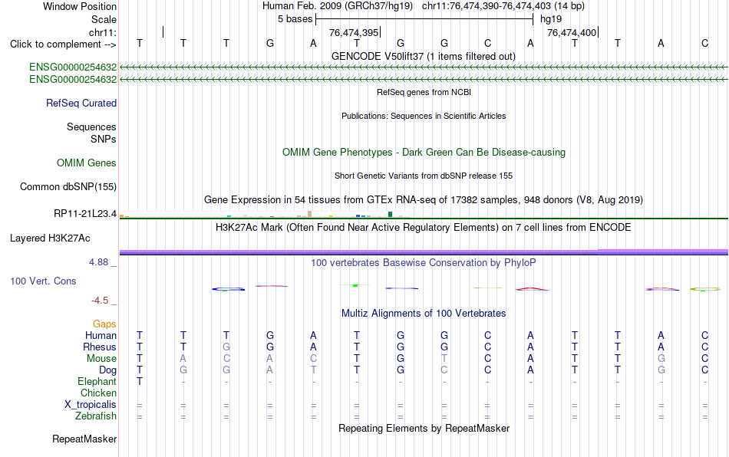Click the RepeatMasker track label
Screen dimensions: 729x457
(x=84, y=439)
